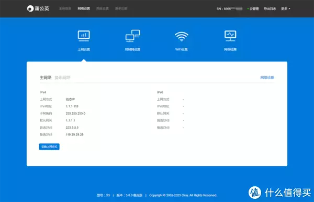The width and height of the screenshot is (314, 202).
Task: Switch to the 主网络 tab
Action: 46,78
